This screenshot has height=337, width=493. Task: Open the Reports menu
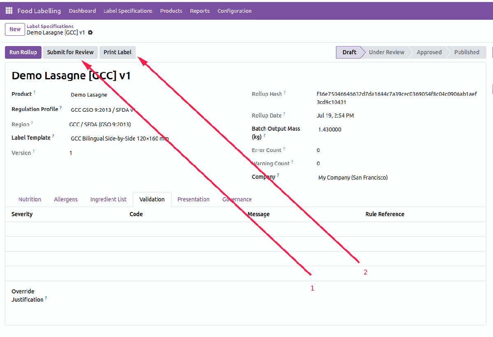click(x=200, y=11)
